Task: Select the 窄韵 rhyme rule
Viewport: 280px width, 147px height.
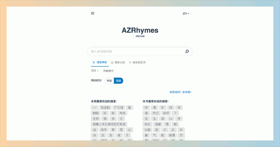Action: 109,81
